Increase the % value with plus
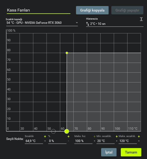Image resolution: width=147 pixels, height=159 pixels. click(x=69, y=137)
